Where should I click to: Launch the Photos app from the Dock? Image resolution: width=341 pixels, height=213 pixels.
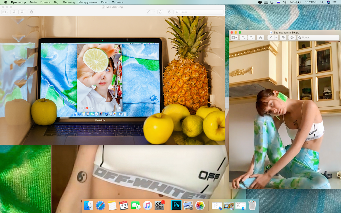pos(200,205)
